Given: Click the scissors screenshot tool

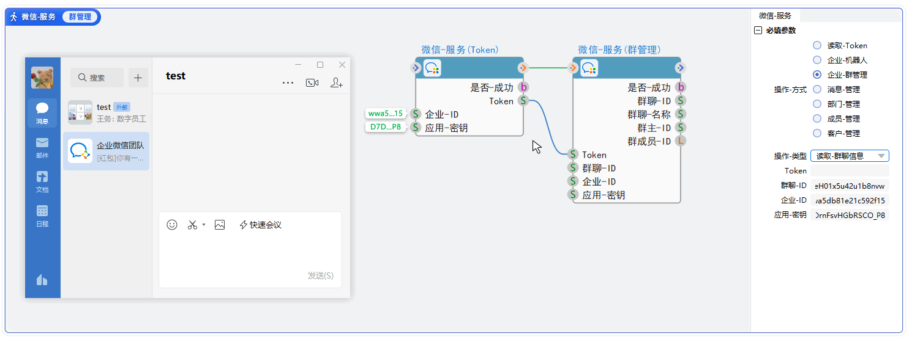Looking at the screenshot, I should click(192, 225).
